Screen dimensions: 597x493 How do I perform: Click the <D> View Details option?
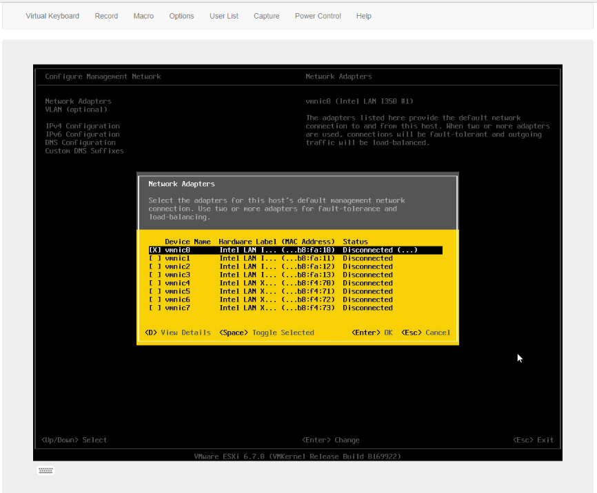tap(178, 333)
